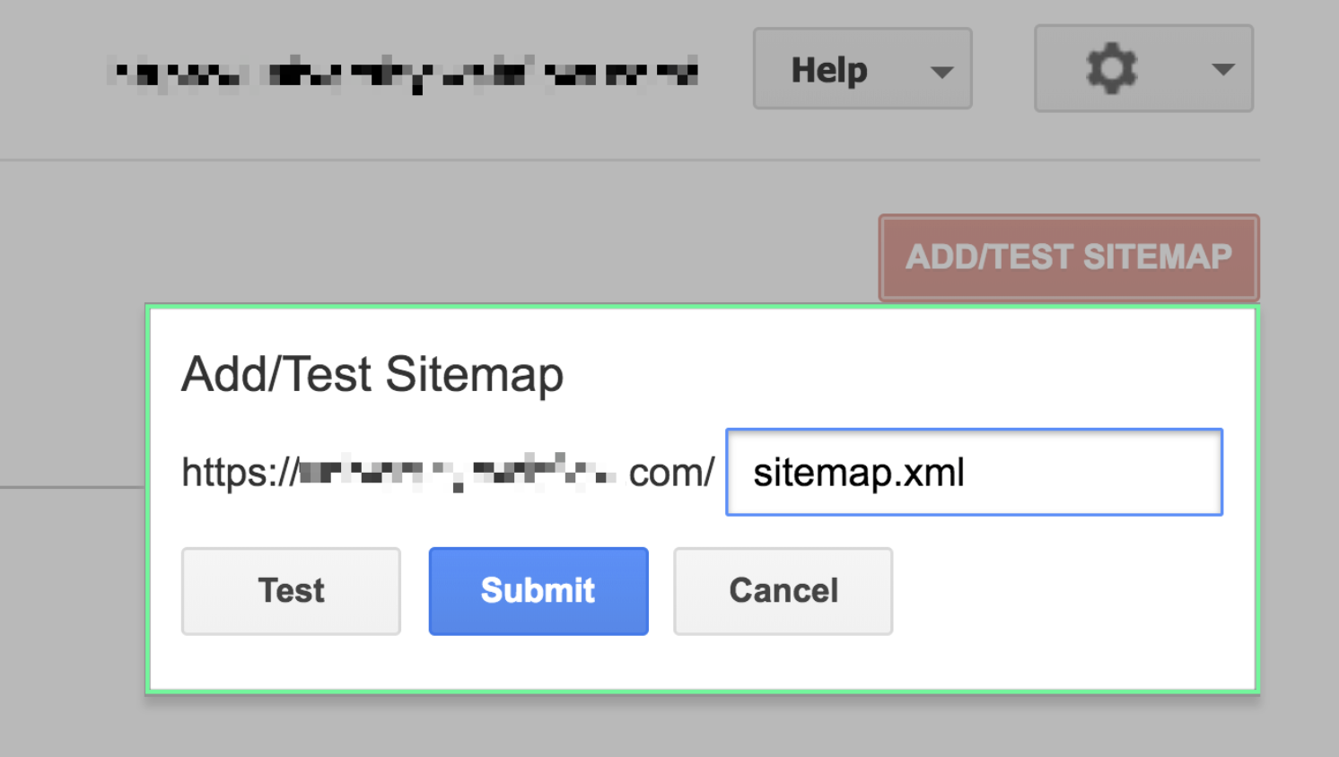Open the Help menu button
1339x757 pixels.
[x=862, y=69]
